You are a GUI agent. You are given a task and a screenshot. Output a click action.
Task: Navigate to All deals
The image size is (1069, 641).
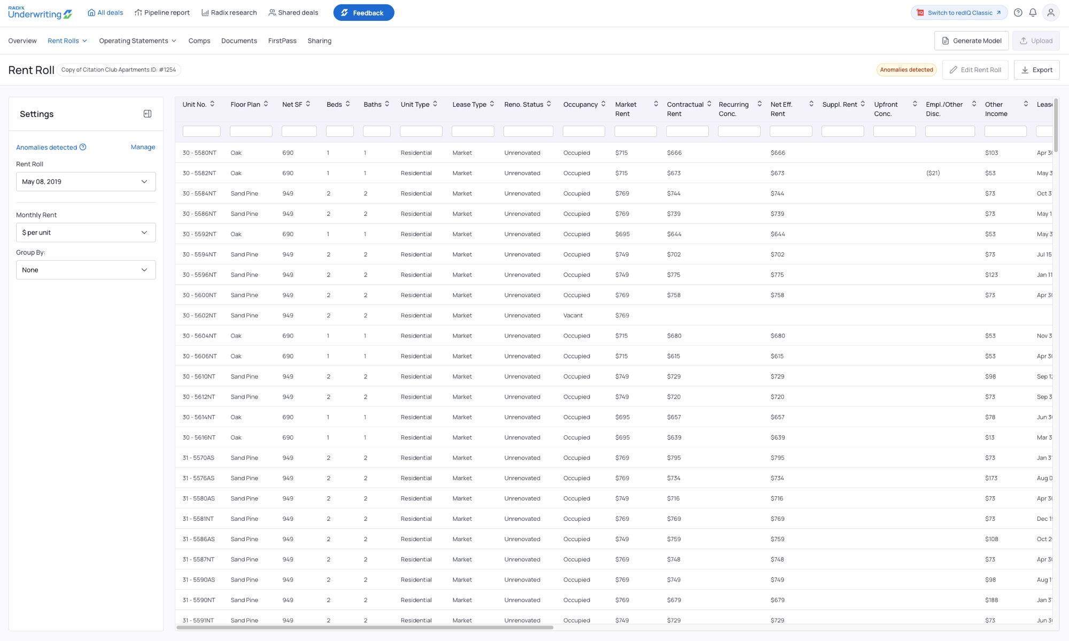coord(105,13)
